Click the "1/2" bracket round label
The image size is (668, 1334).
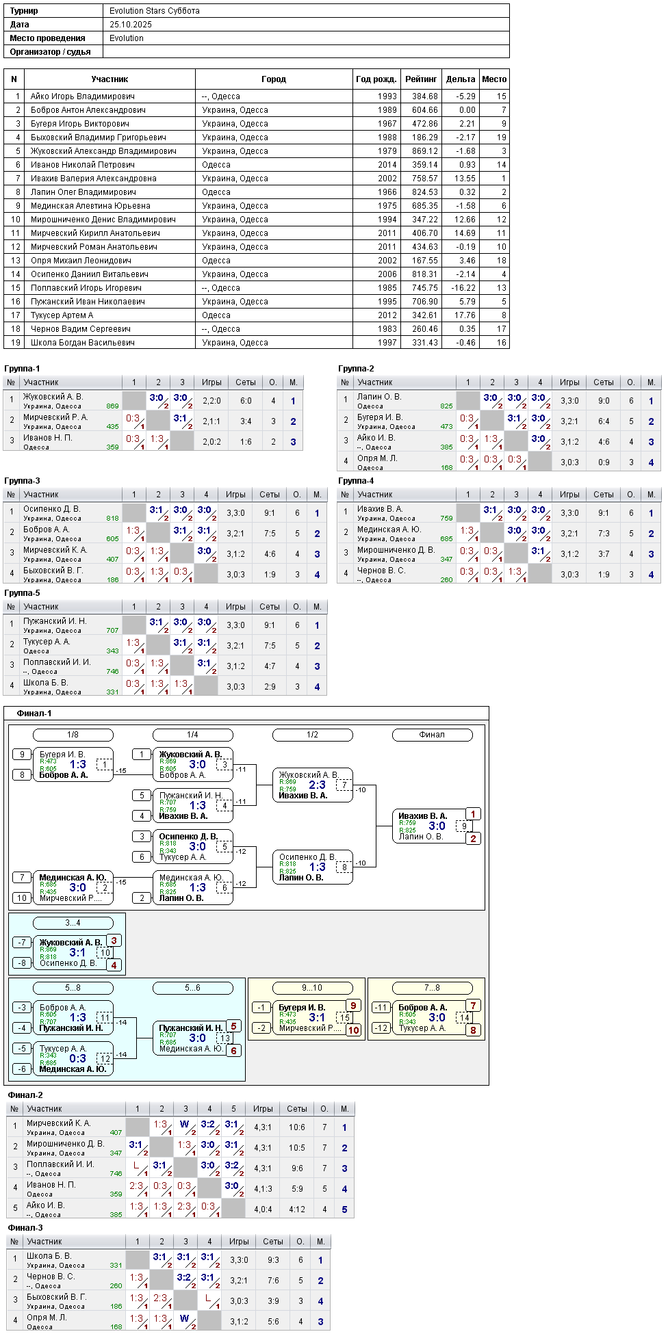pyautogui.click(x=312, y=735)
